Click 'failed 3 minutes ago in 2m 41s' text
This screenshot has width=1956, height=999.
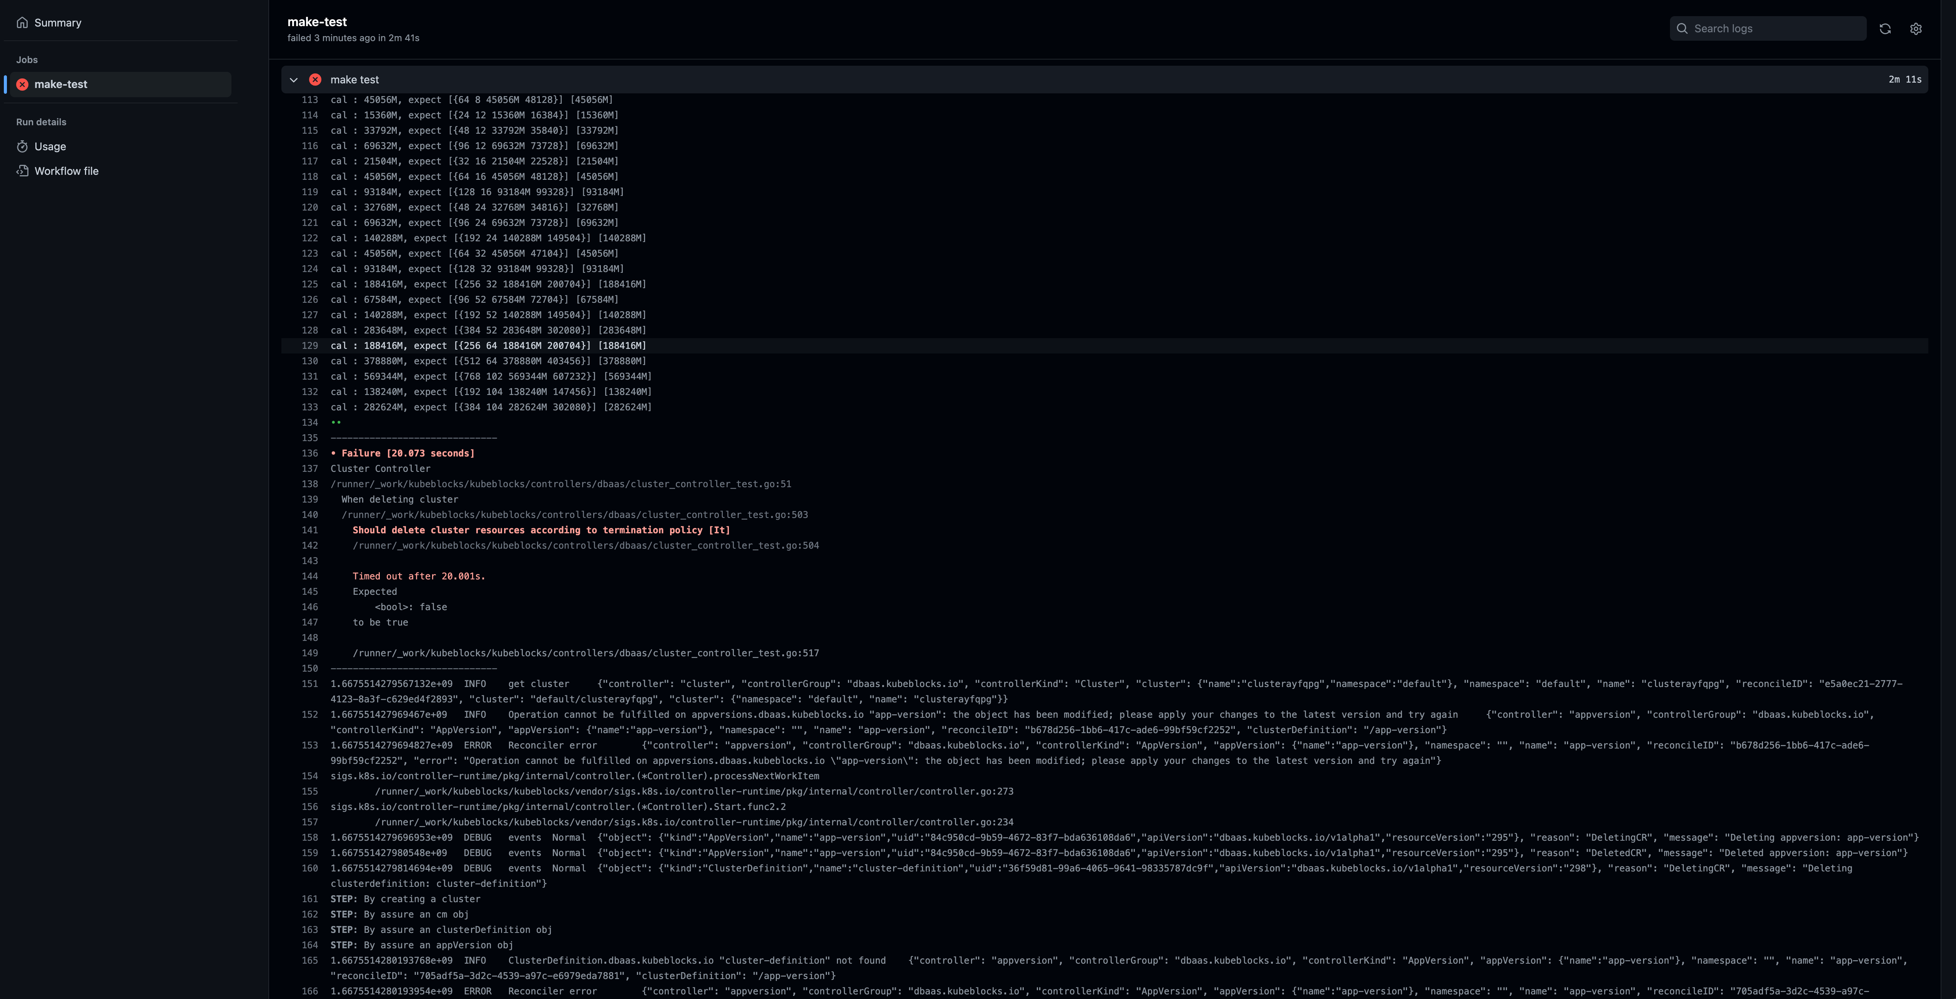(353, 38)
